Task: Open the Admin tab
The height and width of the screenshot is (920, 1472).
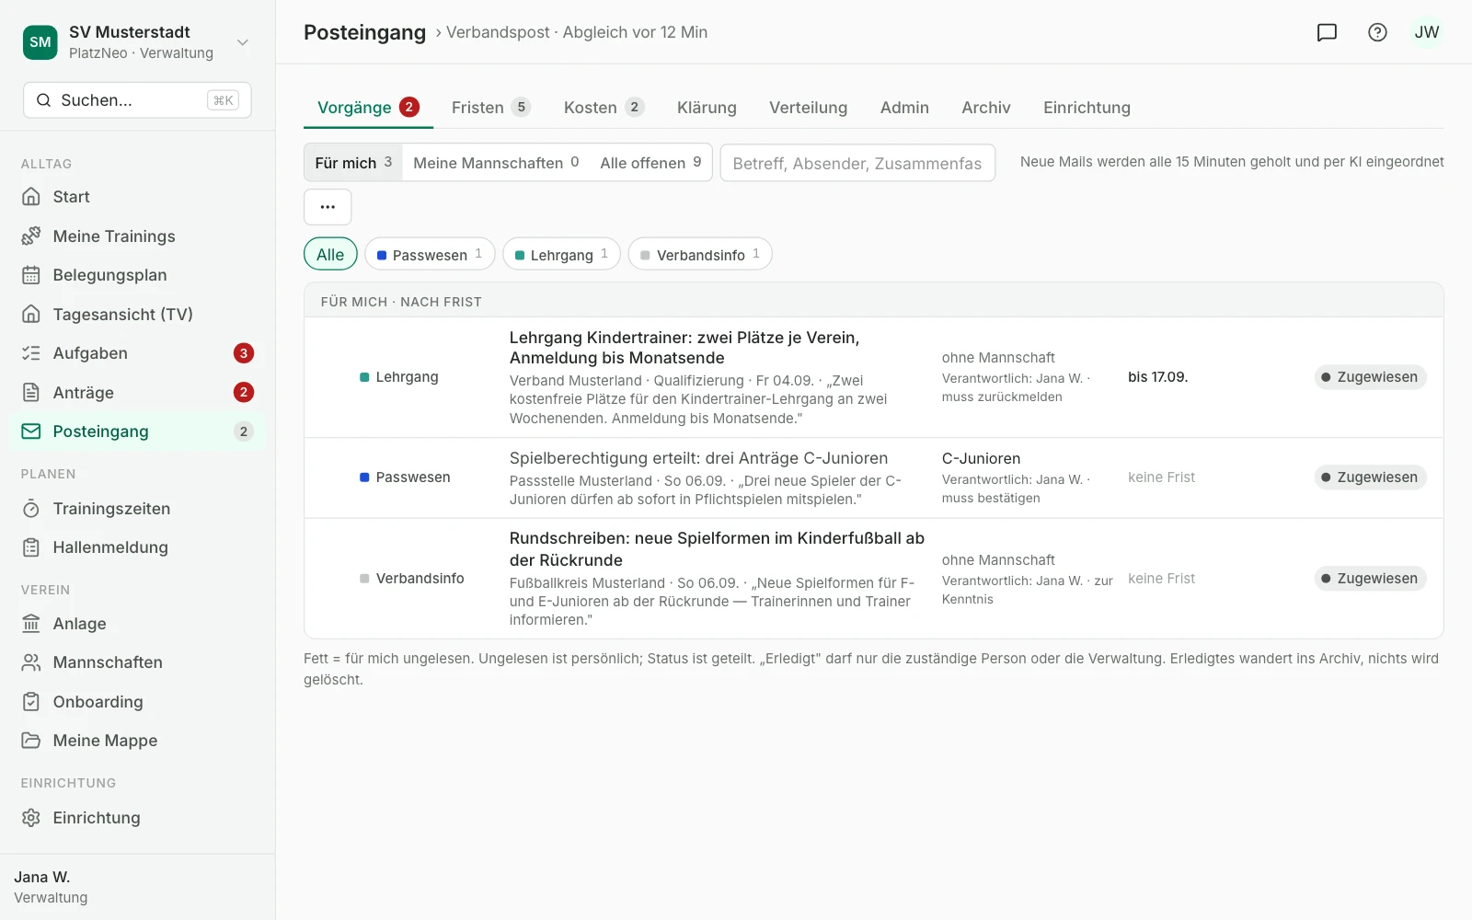Action: (904, 108)
